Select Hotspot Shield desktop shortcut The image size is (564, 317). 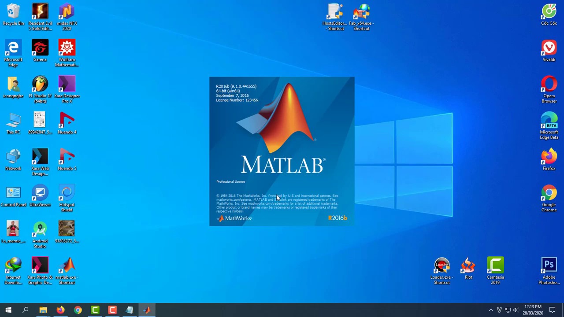coord(67,199)
